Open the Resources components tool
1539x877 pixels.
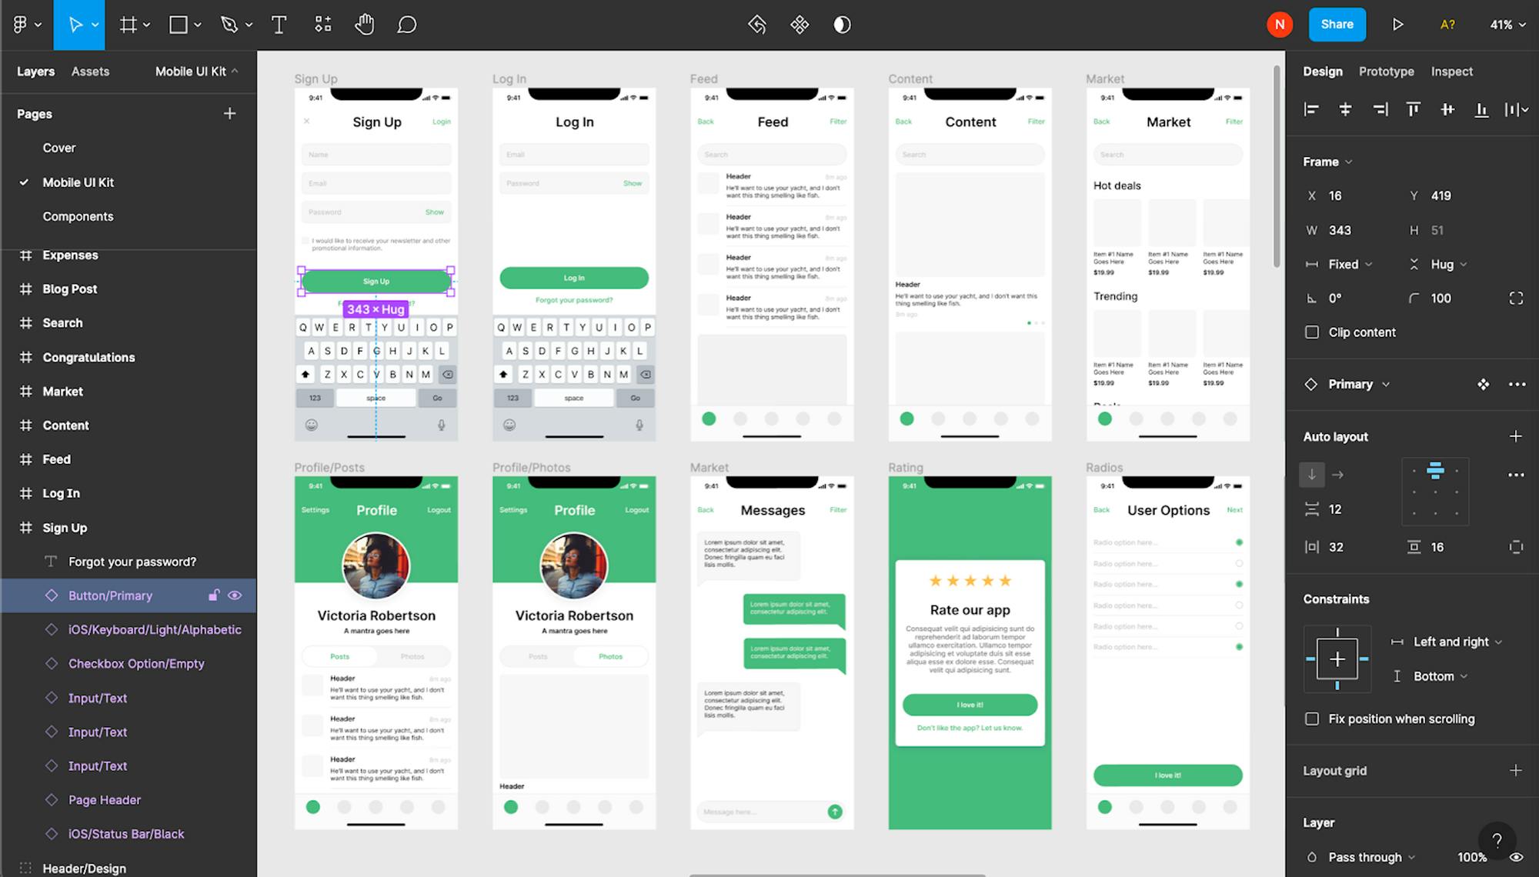click(x=323, y=25)
